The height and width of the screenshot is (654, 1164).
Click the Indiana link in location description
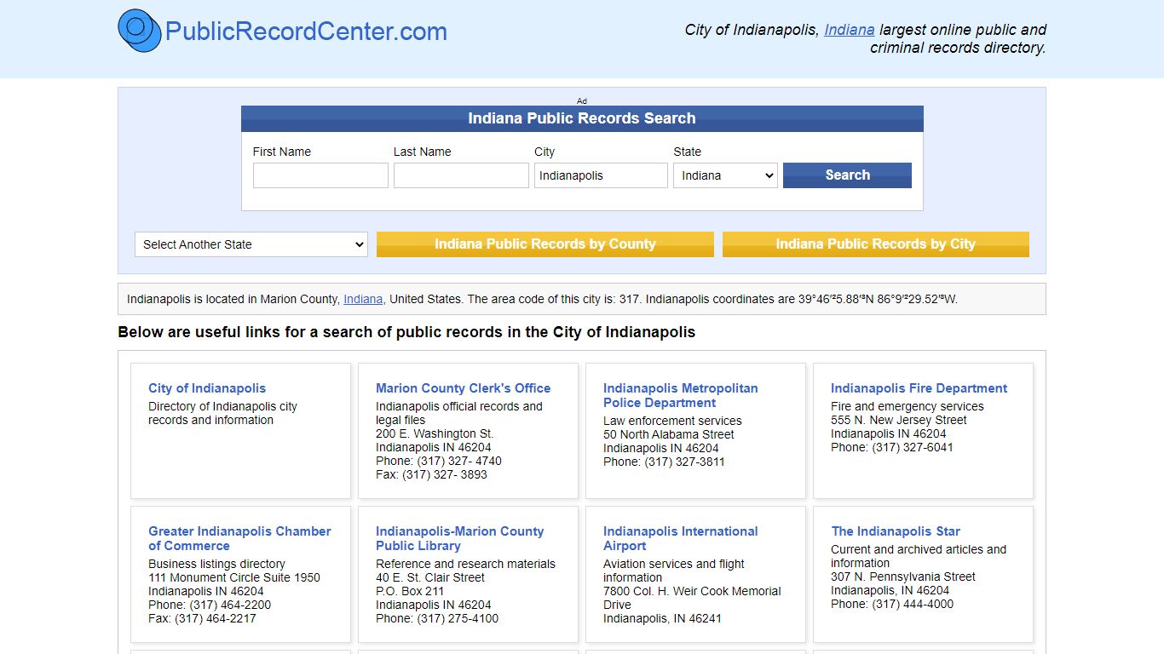(363, 299)
